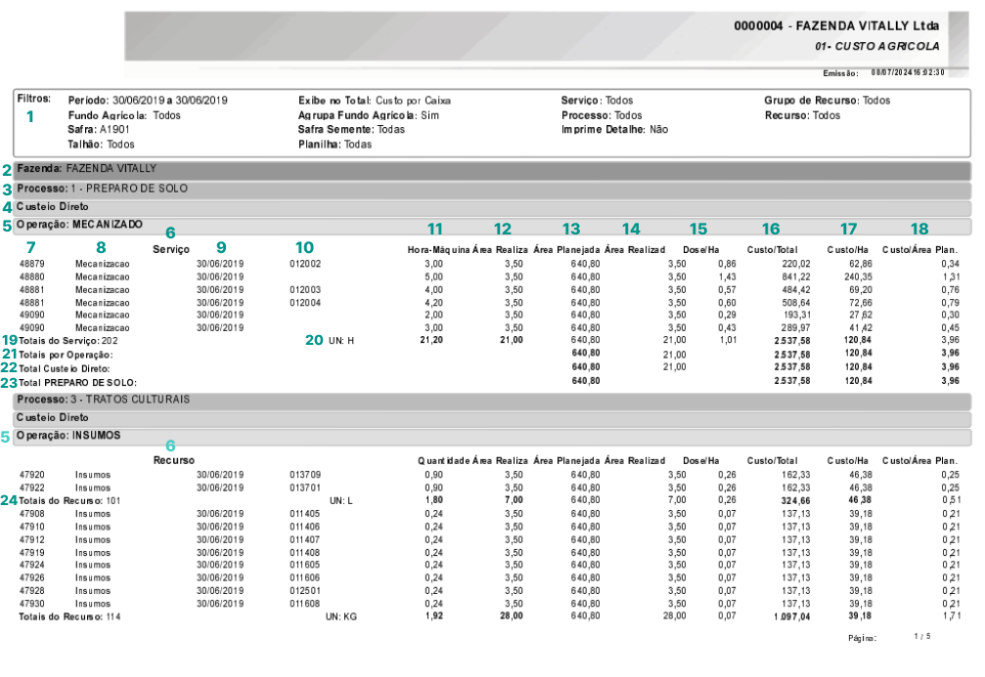The height and width of the screenshot is (677, 985).
Task: Click the 'Página:' page indicator
Action: [x=889, y=638]
